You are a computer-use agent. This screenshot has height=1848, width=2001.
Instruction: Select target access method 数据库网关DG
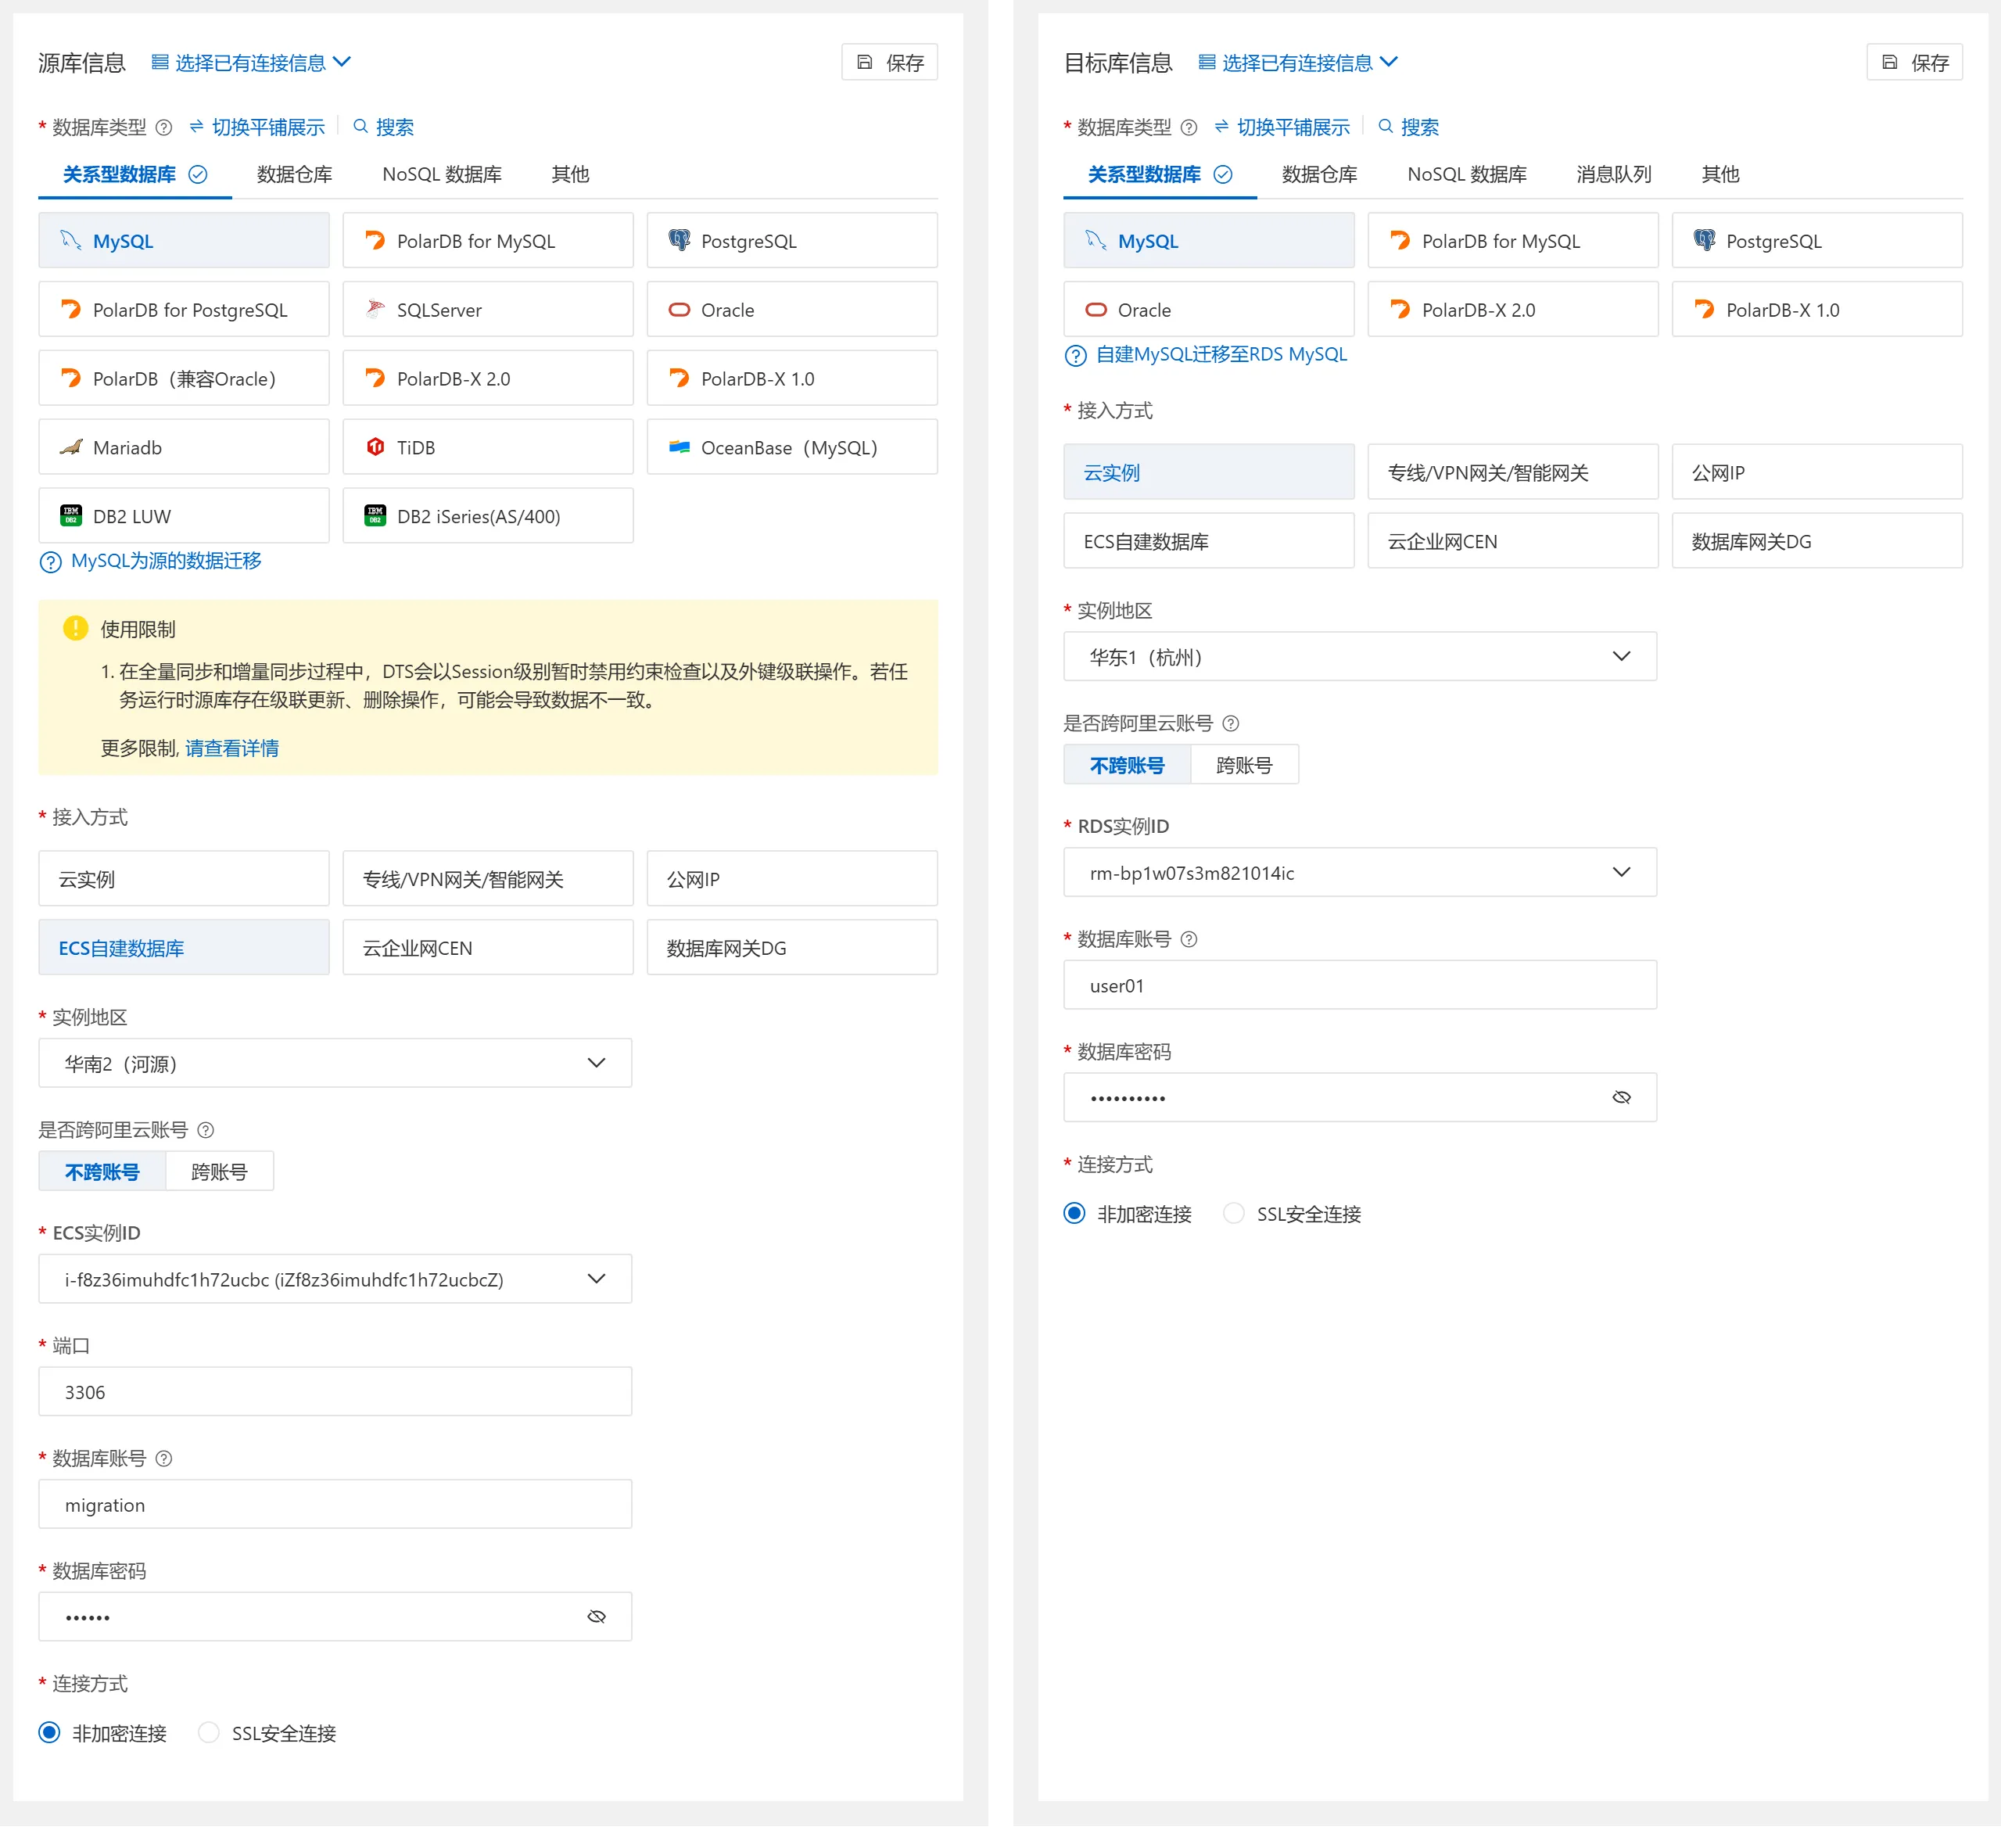tap(1816, 540)
